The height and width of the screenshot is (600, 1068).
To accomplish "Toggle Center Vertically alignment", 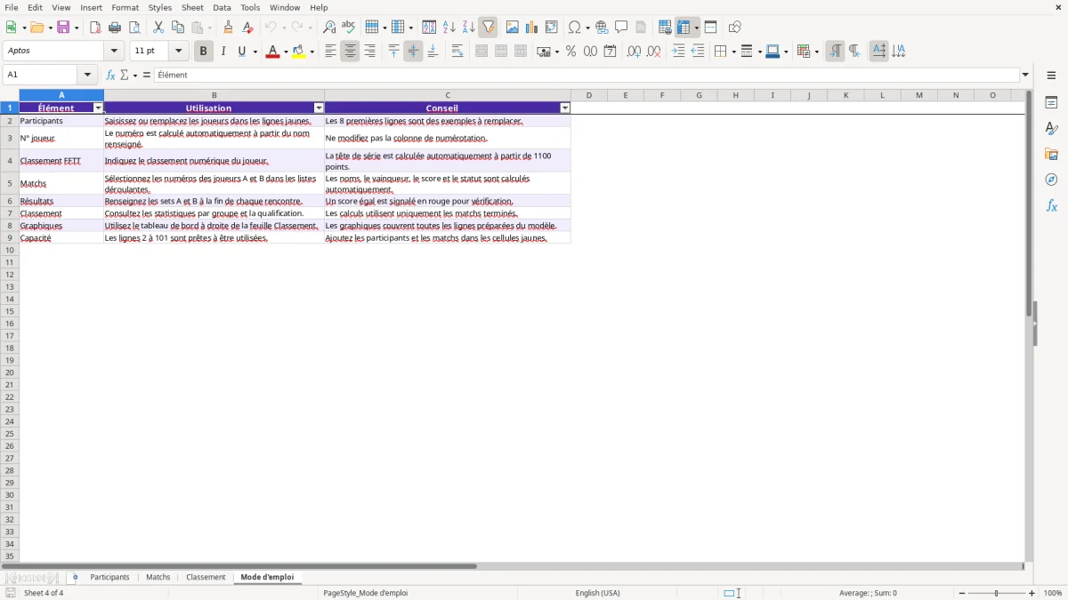I will pyautogui.click(x=413, y=52).
